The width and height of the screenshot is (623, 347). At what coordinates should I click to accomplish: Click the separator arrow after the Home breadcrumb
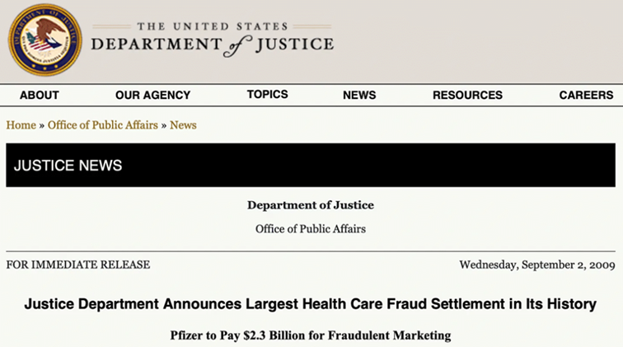(x=42, y=125)
